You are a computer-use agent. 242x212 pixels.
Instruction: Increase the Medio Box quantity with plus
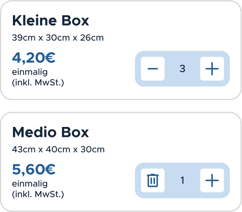pyautogui.click(x=212, y=180)
